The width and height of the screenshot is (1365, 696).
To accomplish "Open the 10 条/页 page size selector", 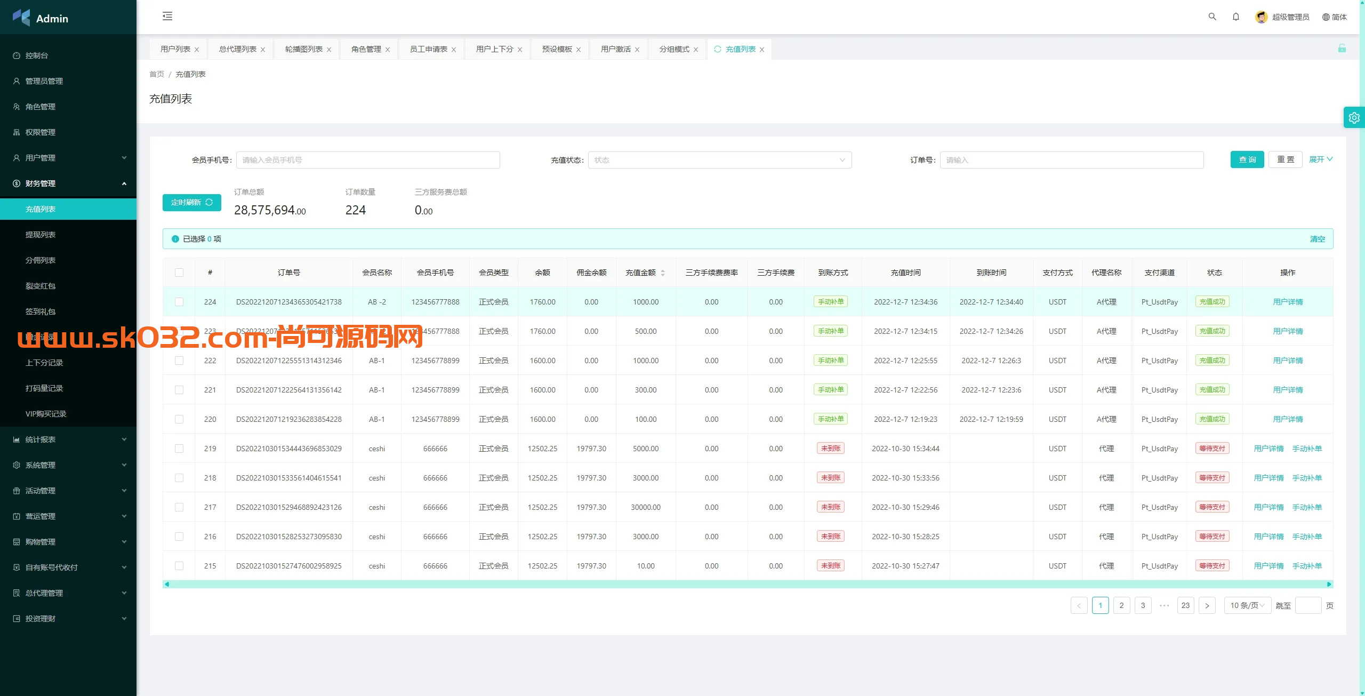I will coord(1247,605).
